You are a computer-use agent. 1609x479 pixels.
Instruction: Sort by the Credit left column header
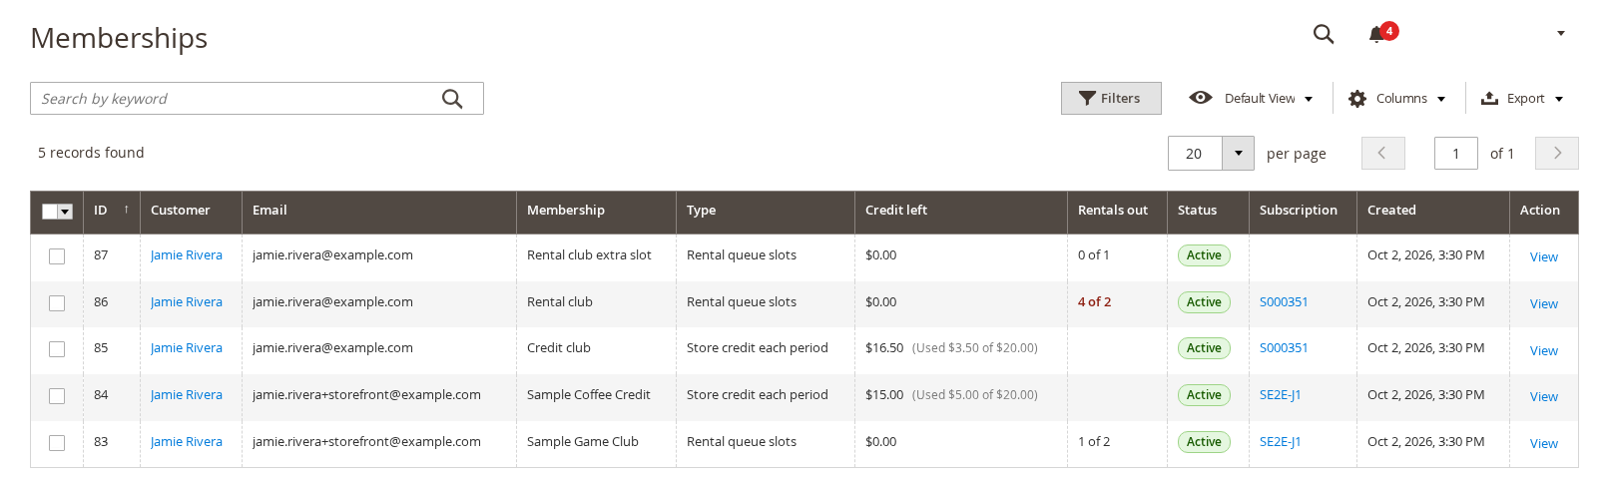(961, 211)
